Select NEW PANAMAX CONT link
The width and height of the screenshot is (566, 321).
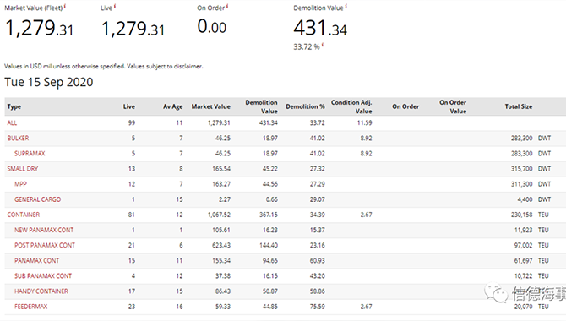tap(44, 230)
